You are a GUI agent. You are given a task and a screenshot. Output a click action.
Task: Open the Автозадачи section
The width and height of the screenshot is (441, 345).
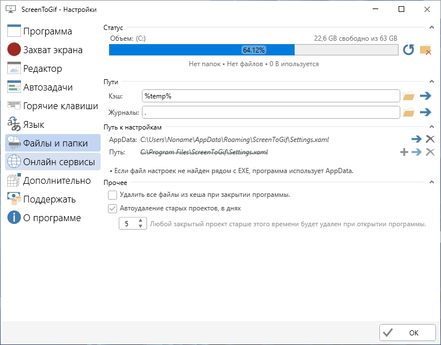[x=53, y=87]
